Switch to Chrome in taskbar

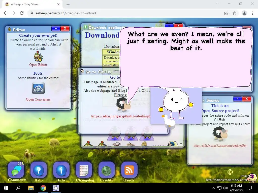tap(43, 188)
